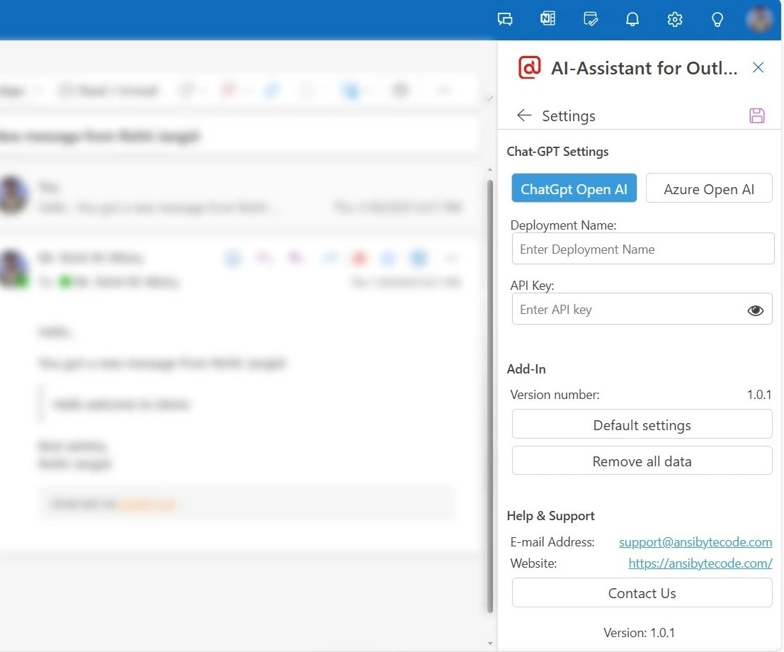This screenshot has width=784, height=652.
Task: Open the notifications bell
Action: (x=632, y=19)
